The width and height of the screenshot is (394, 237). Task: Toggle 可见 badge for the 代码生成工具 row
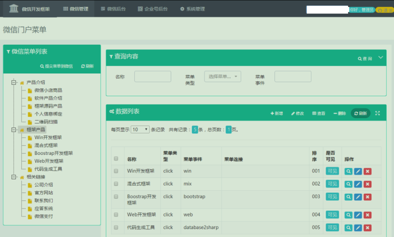tap(332, 227)
